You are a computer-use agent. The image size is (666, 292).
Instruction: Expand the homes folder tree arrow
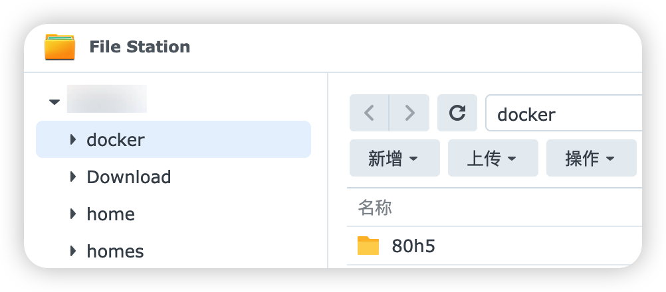coord(73,252)
